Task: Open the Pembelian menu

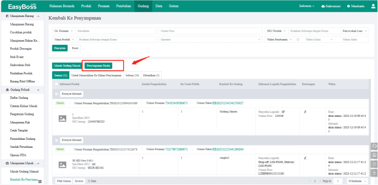Action: click(124, 6)
